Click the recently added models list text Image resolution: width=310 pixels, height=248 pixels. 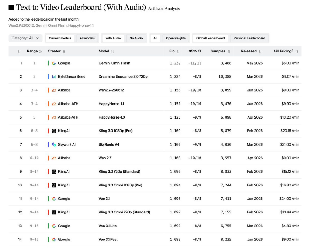point(51,25)
